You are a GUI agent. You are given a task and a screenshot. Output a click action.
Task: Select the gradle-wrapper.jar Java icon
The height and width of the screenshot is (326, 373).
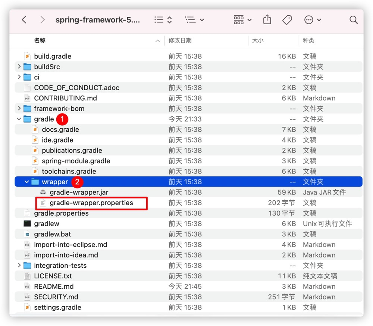tap(43, 192)
